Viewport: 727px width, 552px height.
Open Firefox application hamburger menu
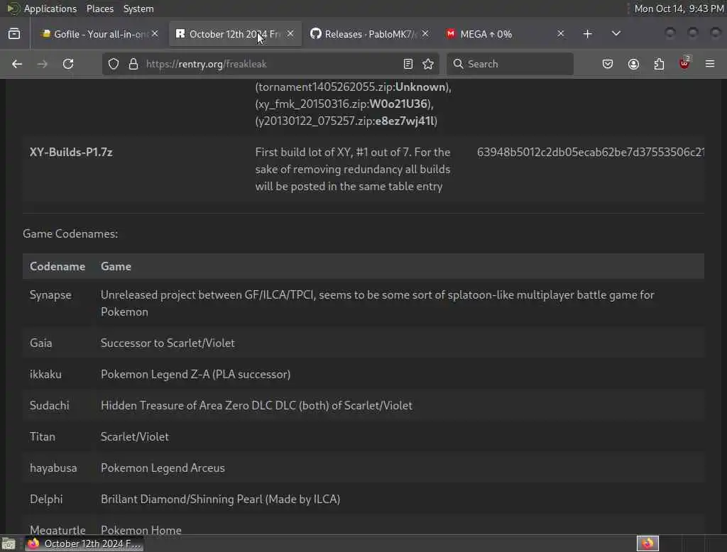[x=710, y=64]
